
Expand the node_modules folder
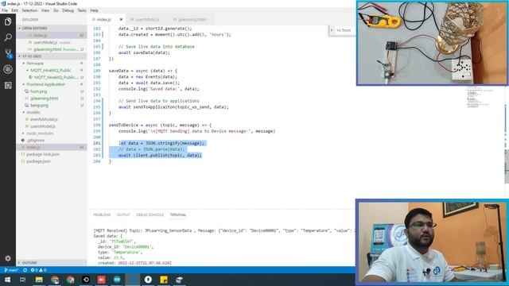(x=24, y=133)
